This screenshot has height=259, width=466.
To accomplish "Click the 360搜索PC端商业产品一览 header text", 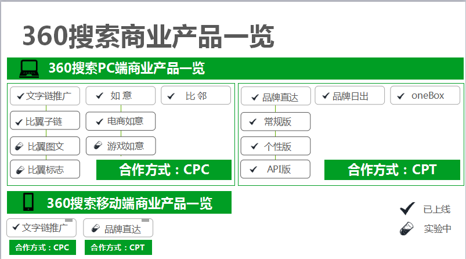I will (127, 68).
